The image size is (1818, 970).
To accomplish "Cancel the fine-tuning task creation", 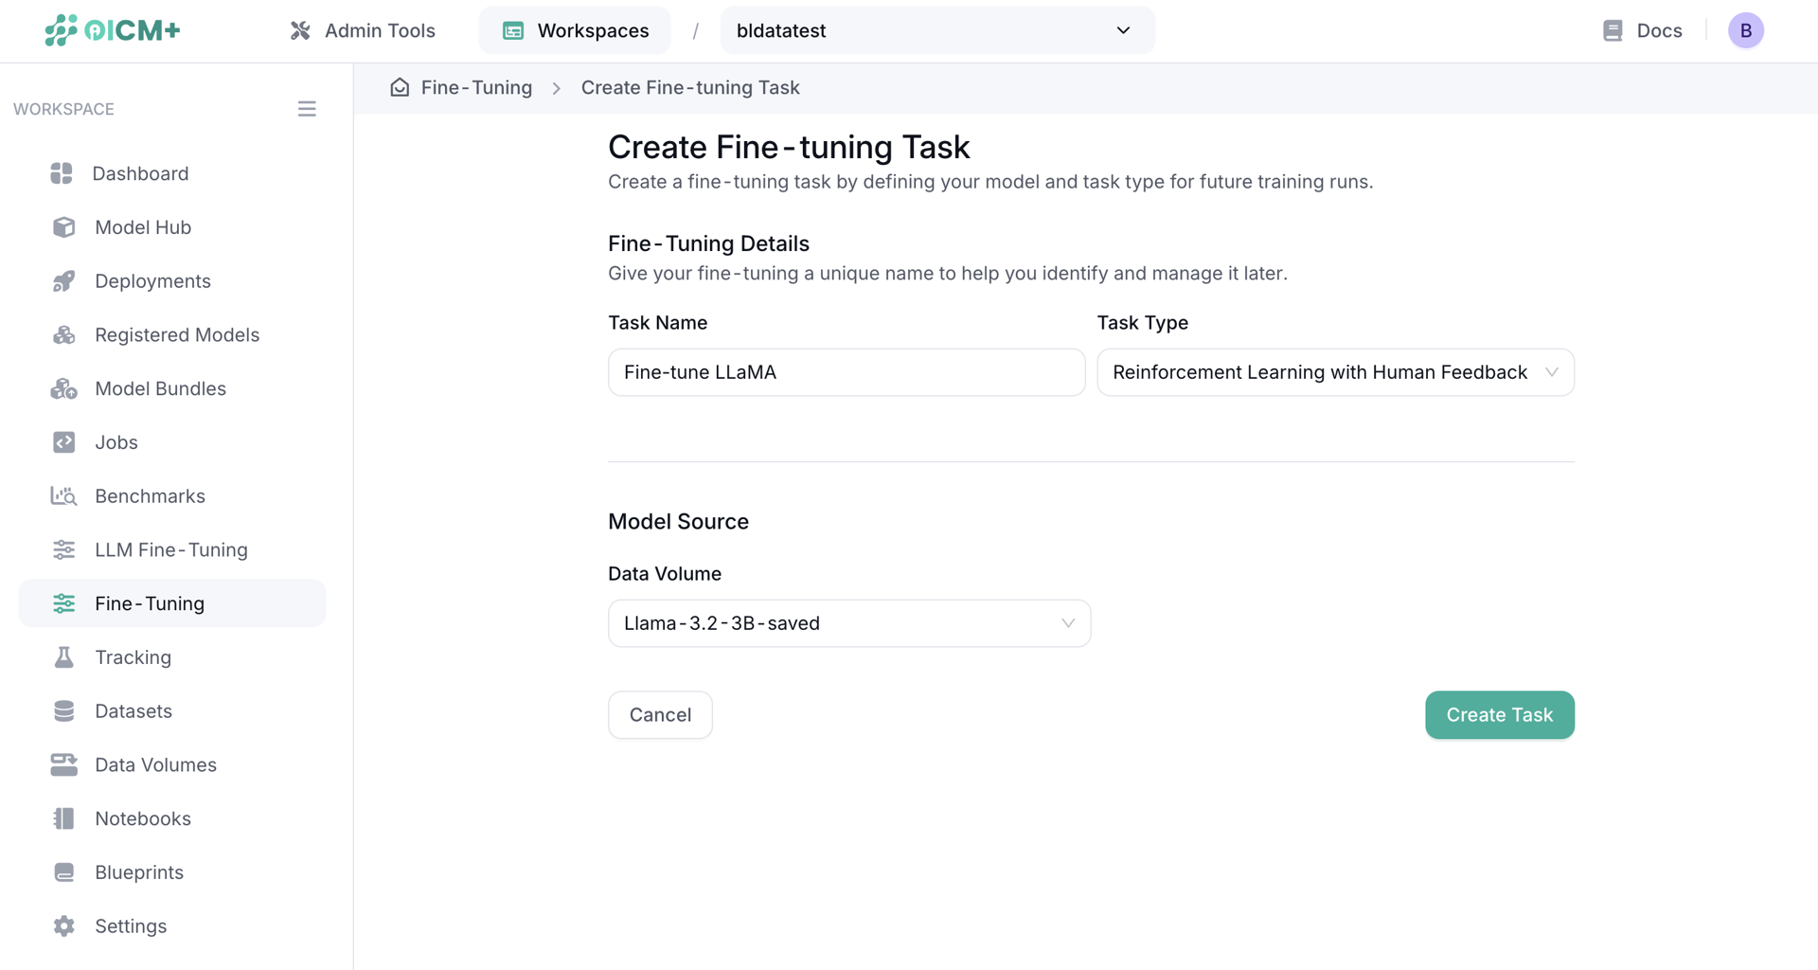I will tap(660, 715).
